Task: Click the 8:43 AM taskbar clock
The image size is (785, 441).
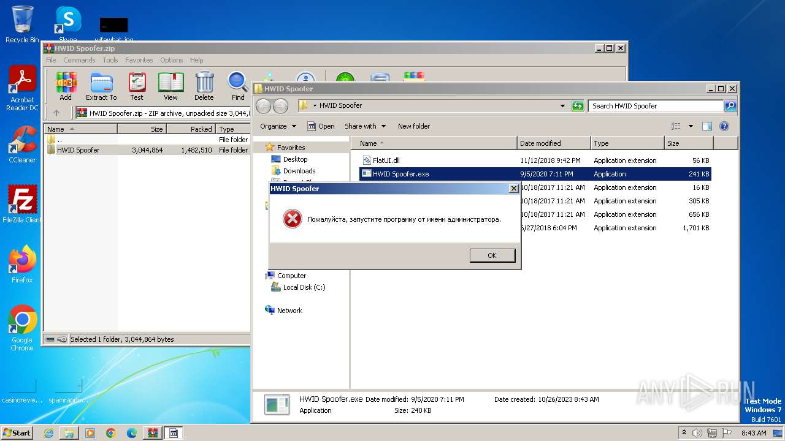Action: point(754,433)
